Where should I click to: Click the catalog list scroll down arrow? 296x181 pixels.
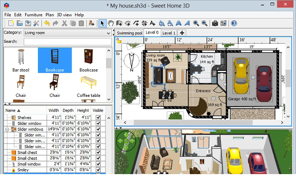pyautogui.click(x=109, y=99)
